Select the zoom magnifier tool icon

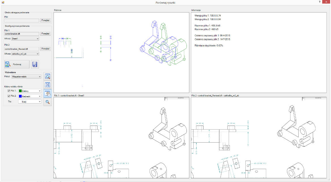(x=48, y=102)
